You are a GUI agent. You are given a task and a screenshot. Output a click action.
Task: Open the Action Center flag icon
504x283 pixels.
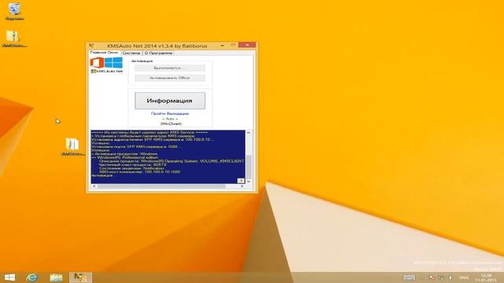432,277
